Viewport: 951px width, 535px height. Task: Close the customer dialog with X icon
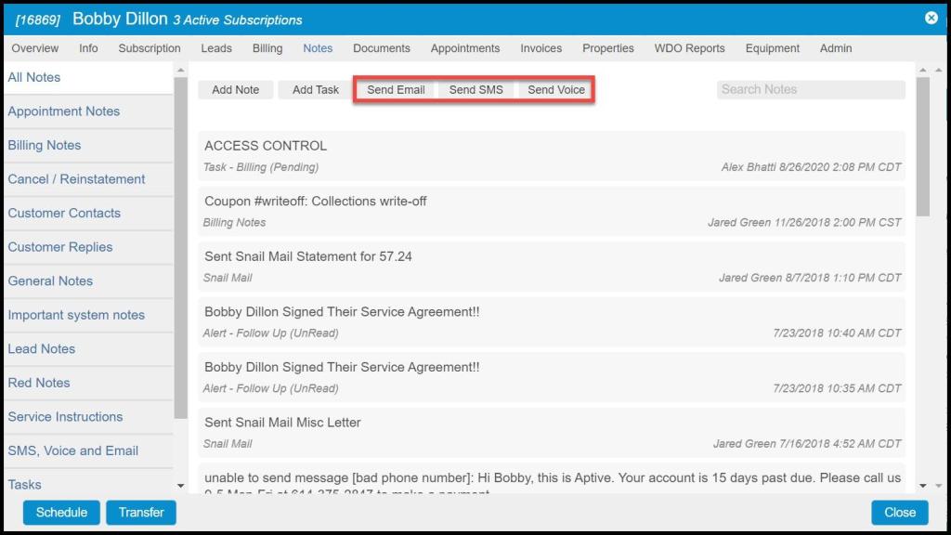point(931,18)
